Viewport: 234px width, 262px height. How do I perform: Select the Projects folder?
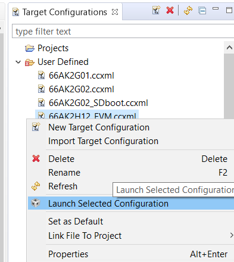(53, 48)
